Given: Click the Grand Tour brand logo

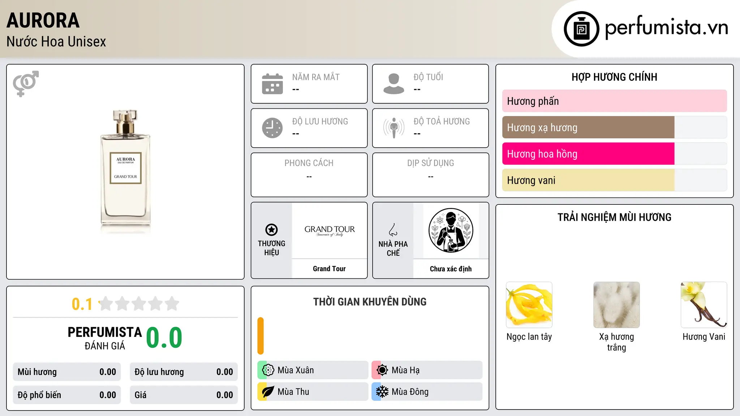Looking at the screenshot, I should (x=330, y=230).
